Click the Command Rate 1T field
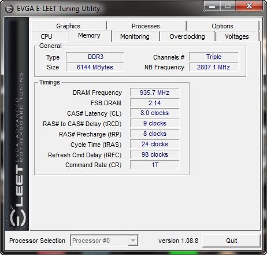 point(154,165)
